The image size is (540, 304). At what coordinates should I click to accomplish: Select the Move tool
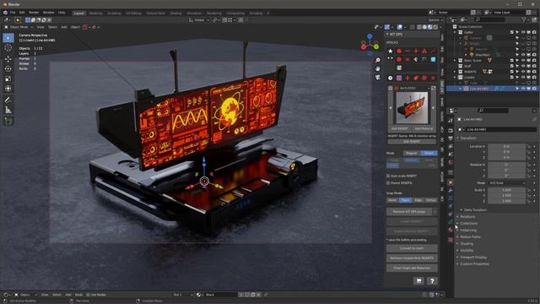click(8, 58)
